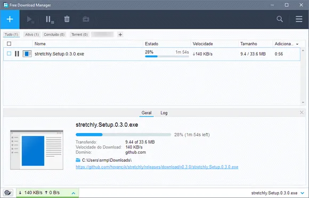
Task: Start all downloads from toolbar
Action: [30, 19]
